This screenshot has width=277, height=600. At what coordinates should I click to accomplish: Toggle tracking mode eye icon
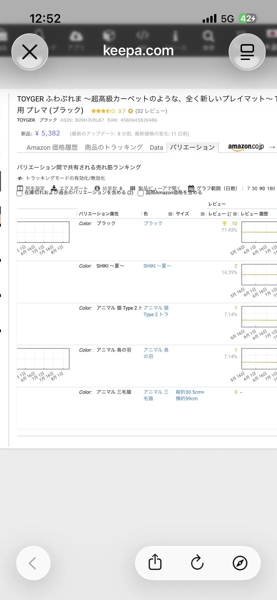(20, 178)
